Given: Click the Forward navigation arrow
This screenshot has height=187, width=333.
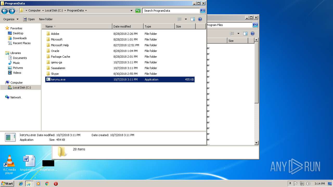Looking at the screenshot, I should click(11, 11).
